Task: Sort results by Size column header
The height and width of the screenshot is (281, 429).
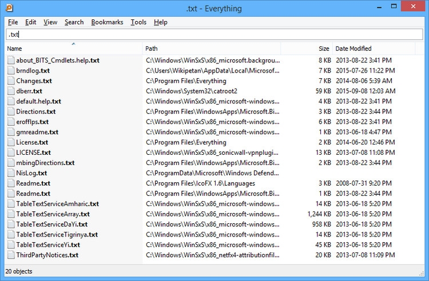Action: tap(307, 49)
